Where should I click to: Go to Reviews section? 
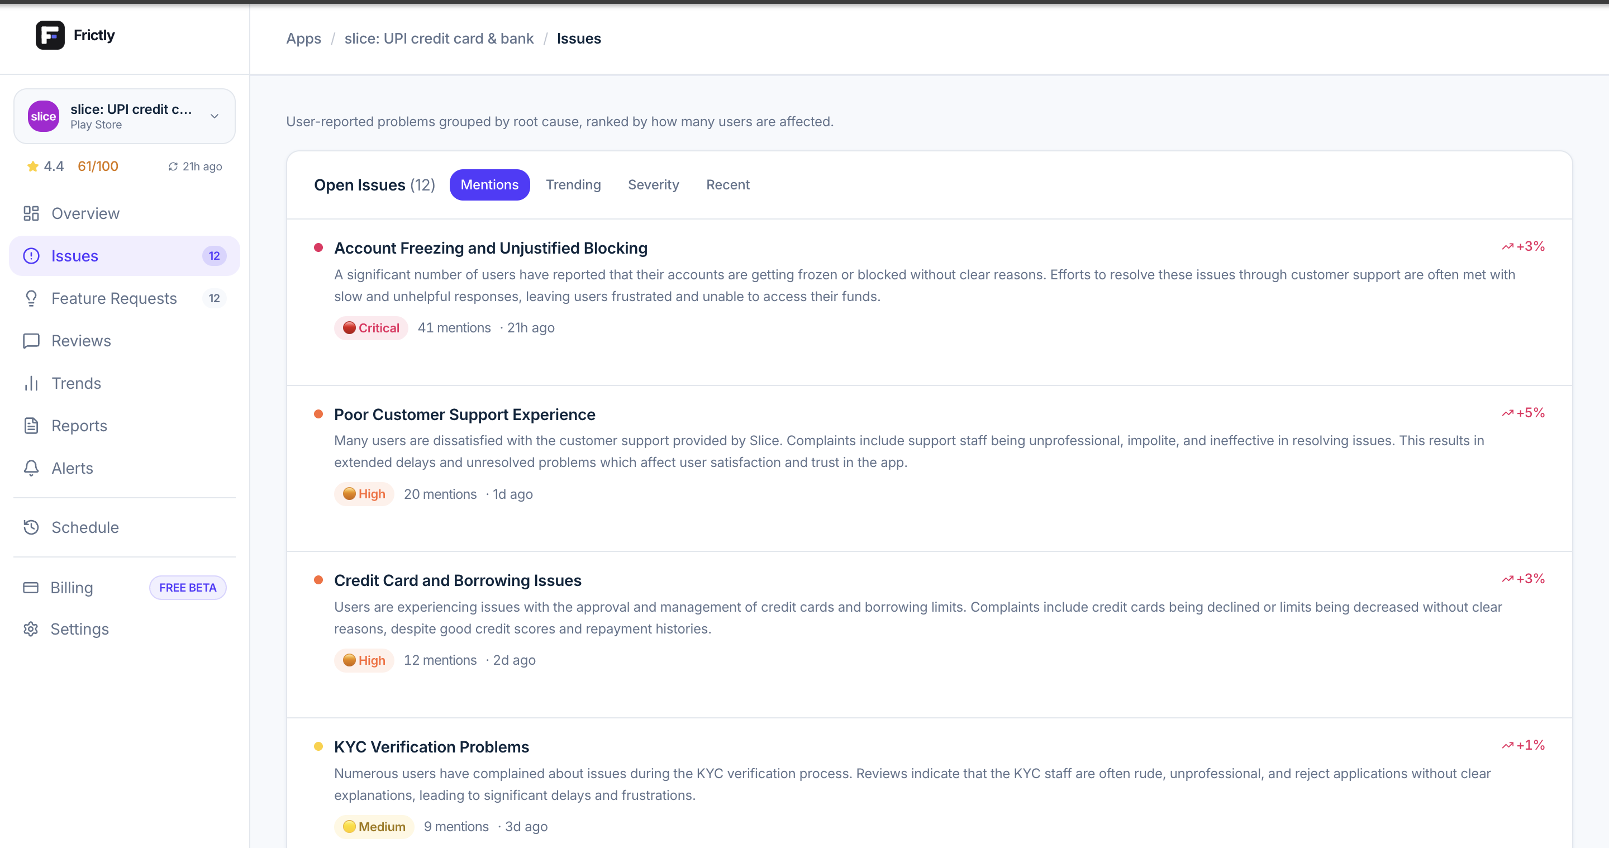pyautogui.click(x=124, y=341)
